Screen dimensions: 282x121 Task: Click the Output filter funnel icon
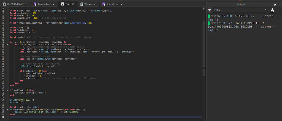coord(210,10)
